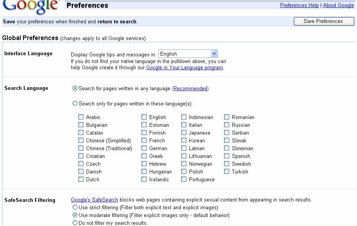Follow the Google in Your Language program link
The height and width of the screenshot is (226, 357).
(x=184, y=68)
